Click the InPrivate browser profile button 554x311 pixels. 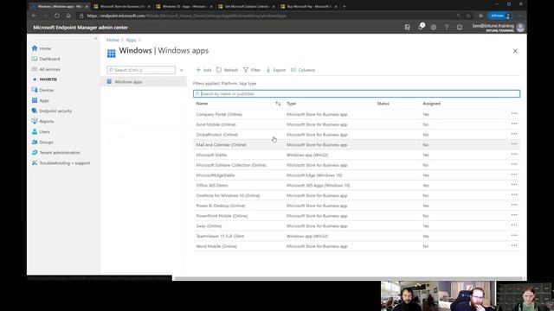tap(499, 16)
